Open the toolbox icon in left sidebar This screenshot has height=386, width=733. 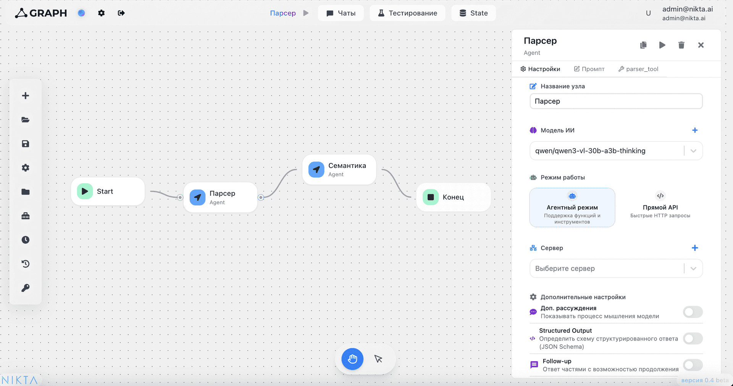click(x=26, y=216)
